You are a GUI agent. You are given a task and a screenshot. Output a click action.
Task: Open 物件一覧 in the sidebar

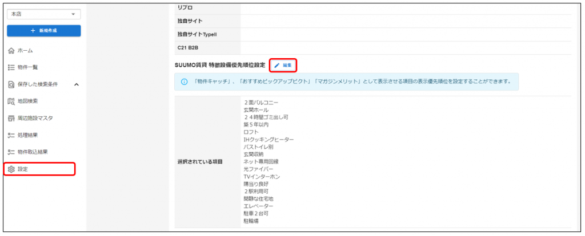pyautogui.click(x=27, y=67)
